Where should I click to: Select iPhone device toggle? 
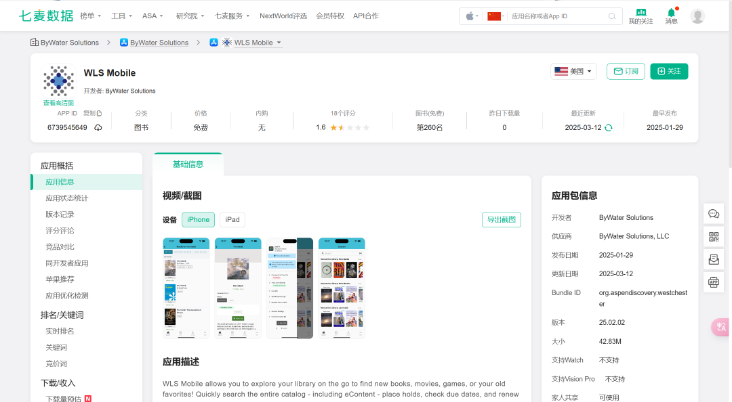[x=199, y=220]
